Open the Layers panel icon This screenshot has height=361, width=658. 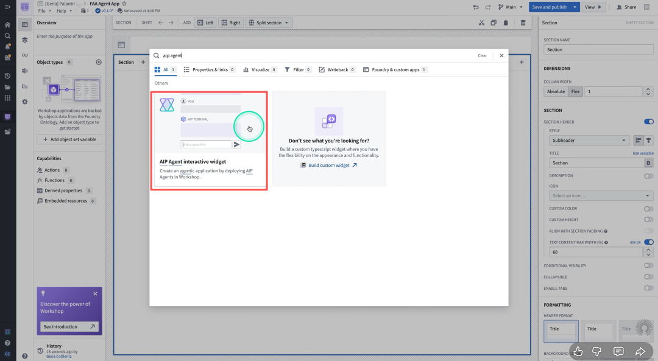[25, 40]
